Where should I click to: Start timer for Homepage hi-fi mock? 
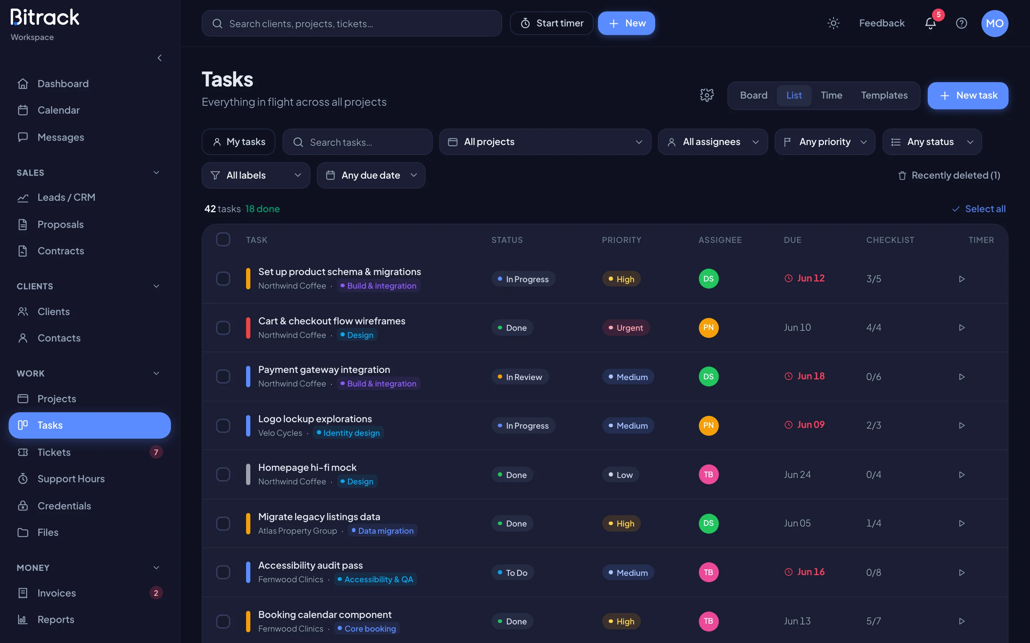click(x=961, y=475)
